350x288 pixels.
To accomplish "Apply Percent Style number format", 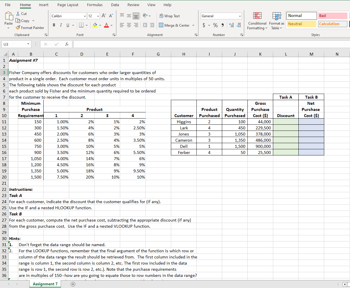I will 215,25.
